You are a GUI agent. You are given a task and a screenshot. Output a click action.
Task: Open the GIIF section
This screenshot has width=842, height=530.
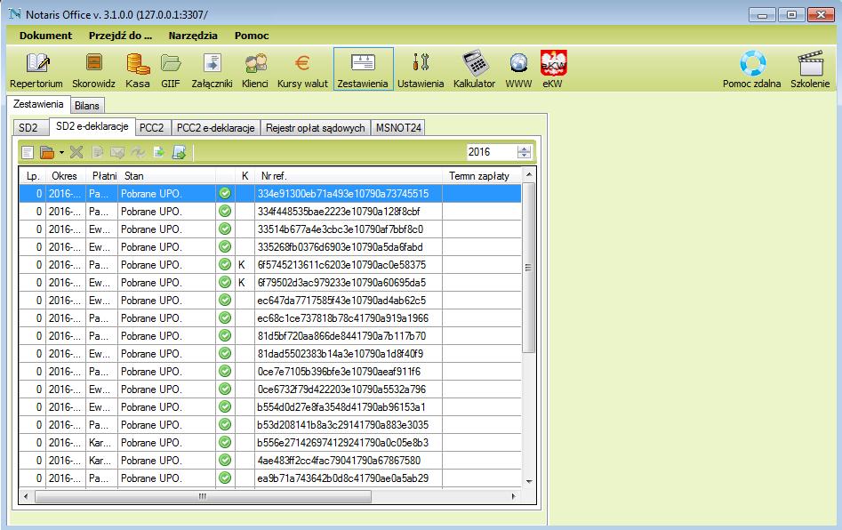click(171, 70)
